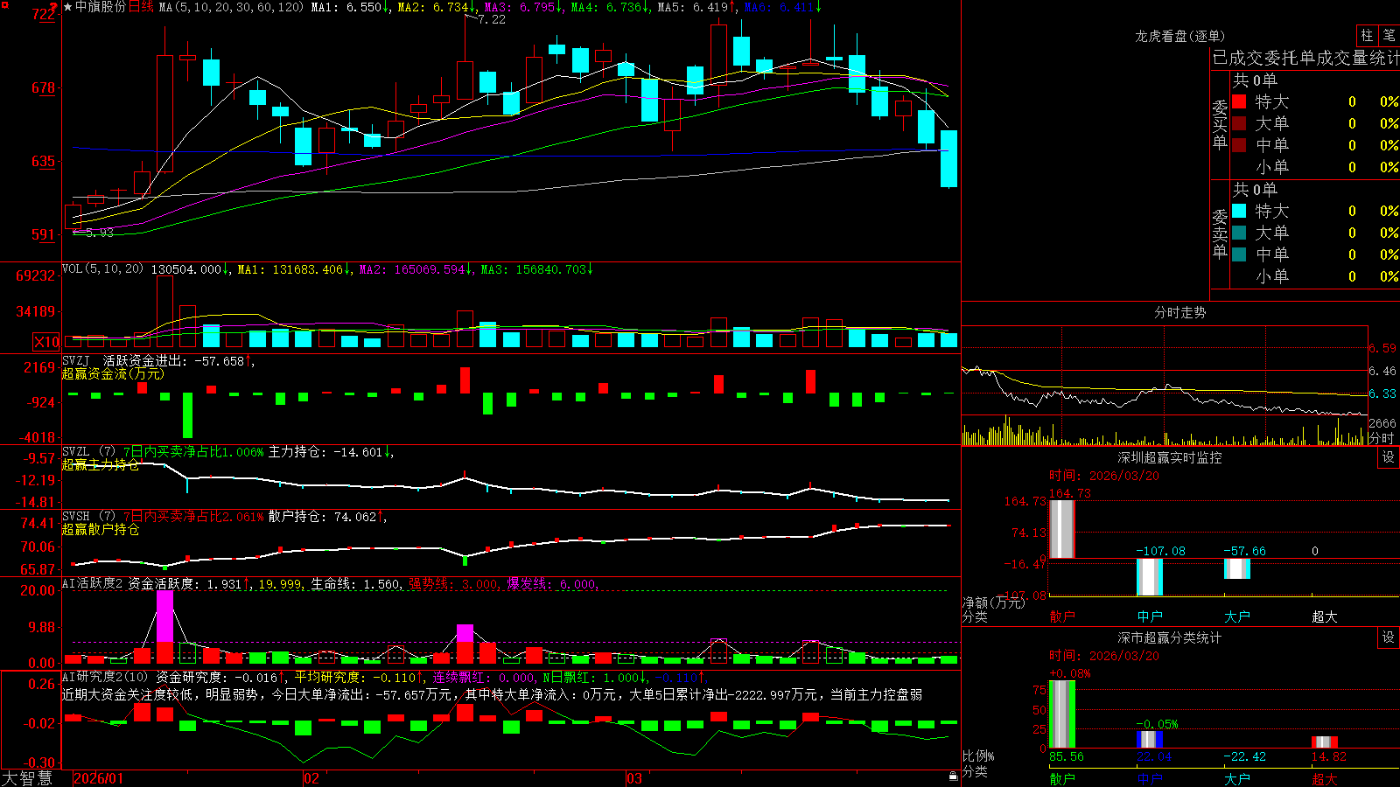Click the dark red 中单 buy-order swatch
The width and height of the screenshot is (1400, 787).
coord(1239,145)
